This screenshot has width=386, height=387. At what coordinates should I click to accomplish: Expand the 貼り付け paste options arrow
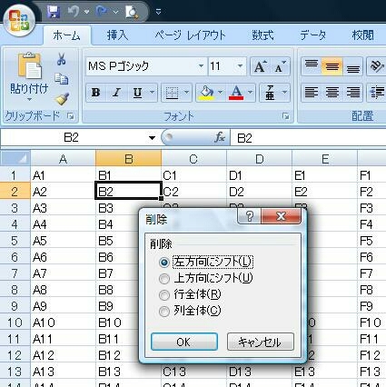[x=29, y=99]
